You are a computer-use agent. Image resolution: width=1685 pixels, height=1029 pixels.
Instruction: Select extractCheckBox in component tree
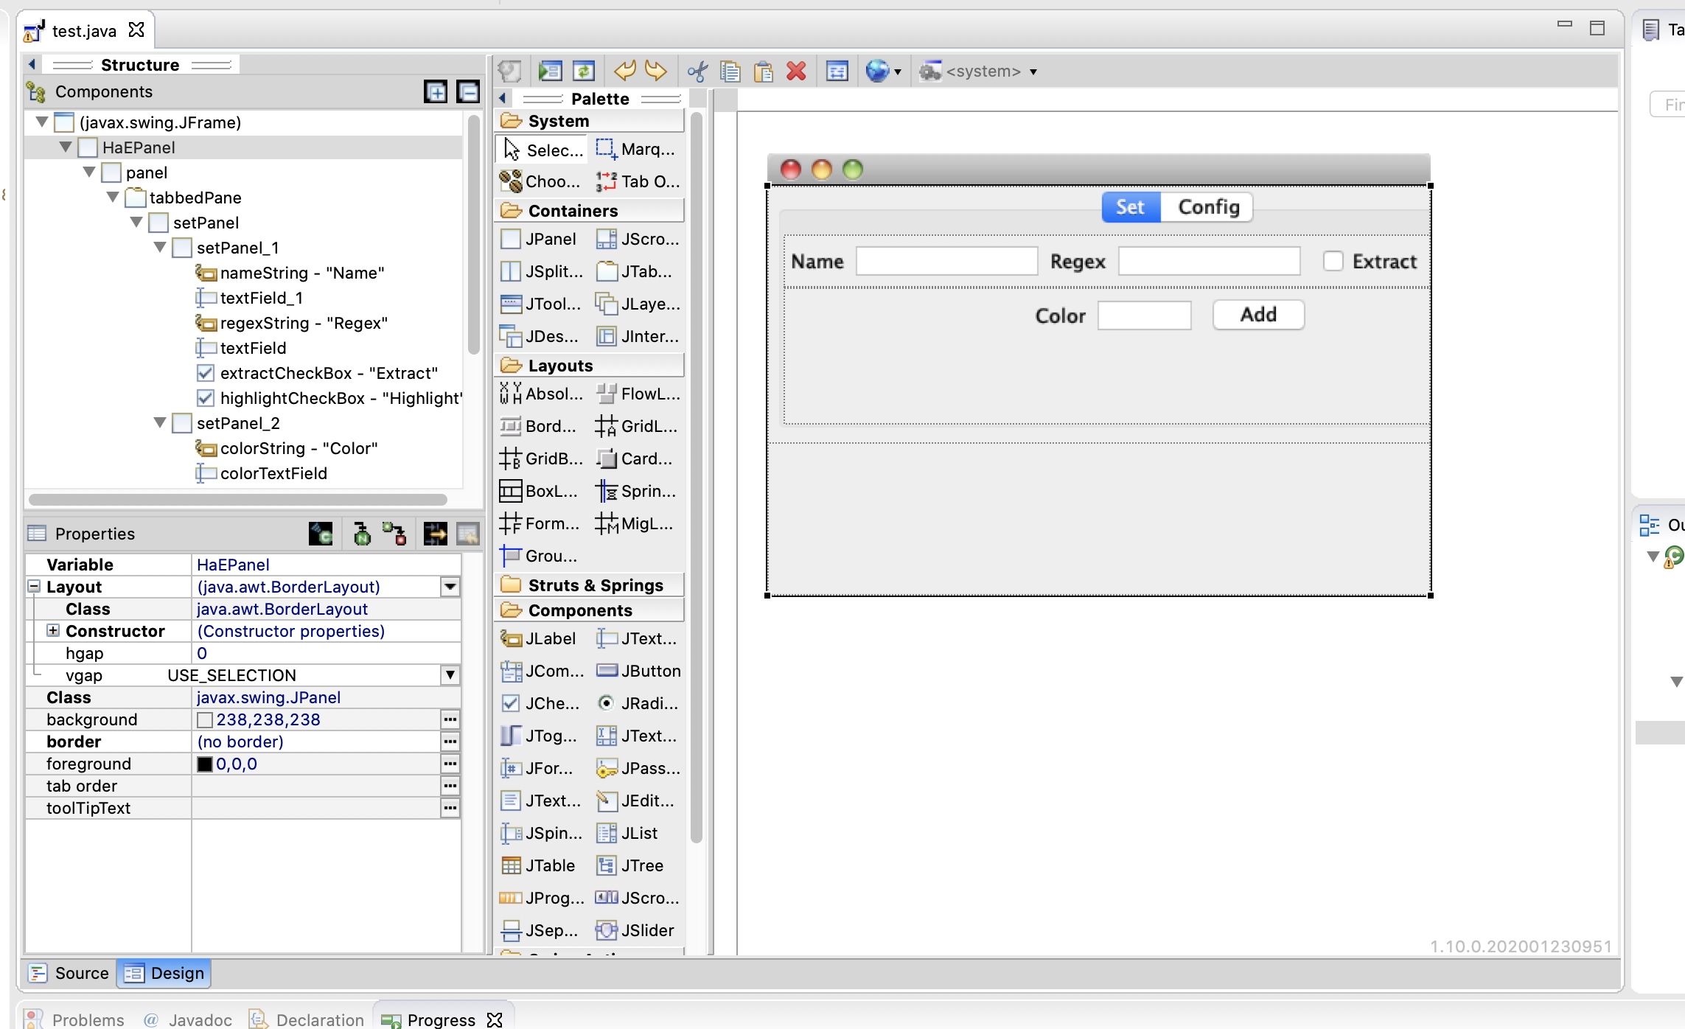point(329,373)
